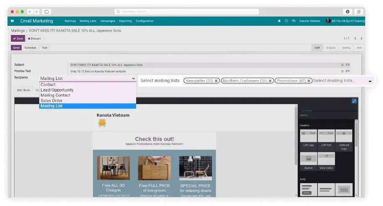Viewport: 383px width, 206px height.
Task: Click the Send button
Action: pos(16,47)
